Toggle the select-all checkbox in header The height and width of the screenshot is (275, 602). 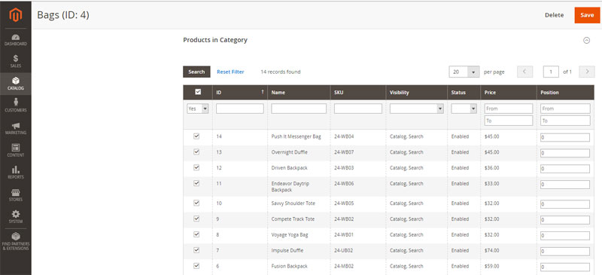(x=198, y=92)
